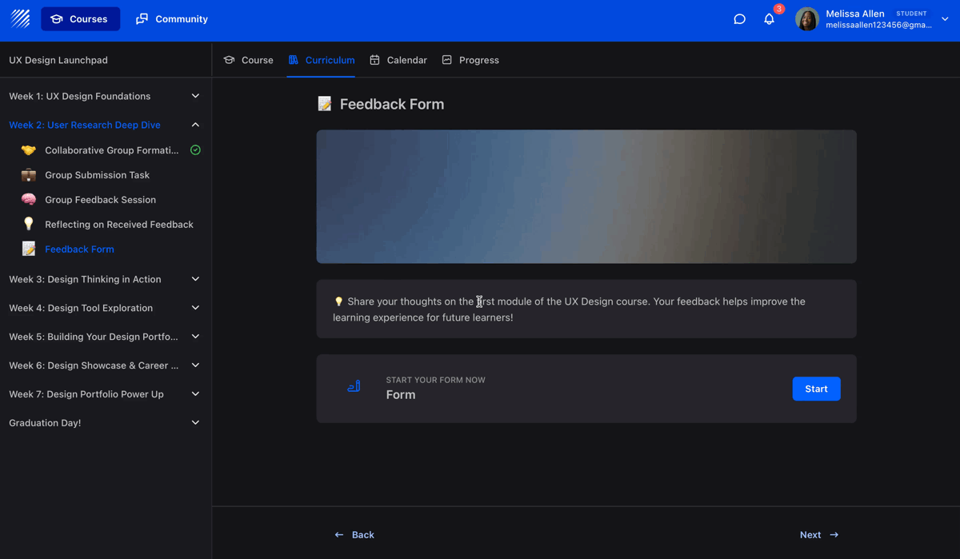960x559 pixels.
Task: Click the brain icon for Group Feedback Session
Action: click(x=29, y=200)
